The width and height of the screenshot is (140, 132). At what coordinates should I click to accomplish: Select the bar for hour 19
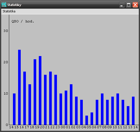pyautogui.click(x=40, y=90)
